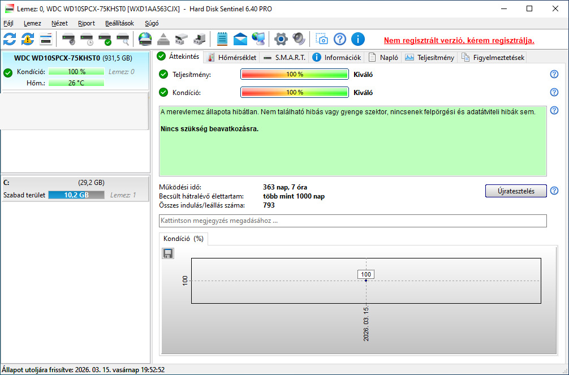Image resolution: width=569 pixels, height=375 pixels.
Task: Close the Hard Disk Sentinel window
Action: coord(555,8)
